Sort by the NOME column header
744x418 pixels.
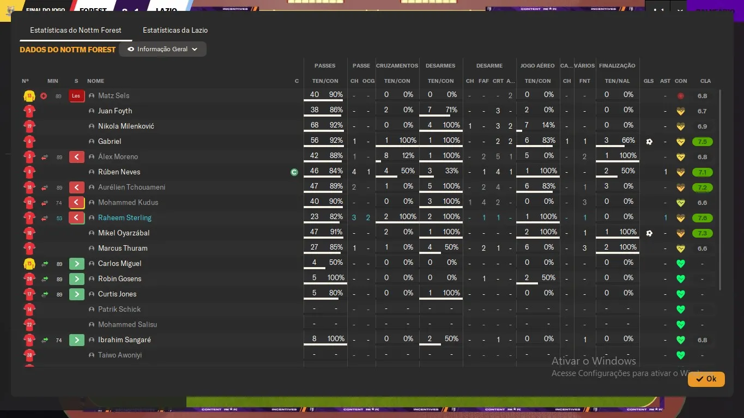coord(95,81)
